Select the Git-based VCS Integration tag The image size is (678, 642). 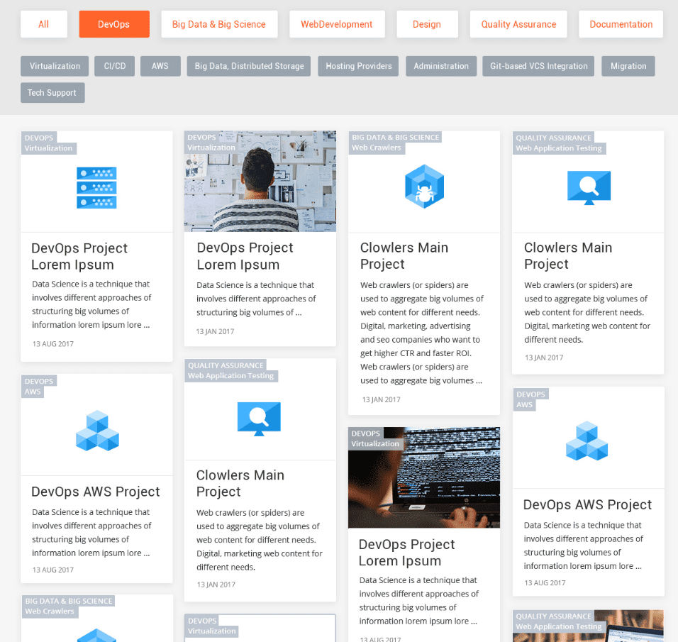[539, 66]
